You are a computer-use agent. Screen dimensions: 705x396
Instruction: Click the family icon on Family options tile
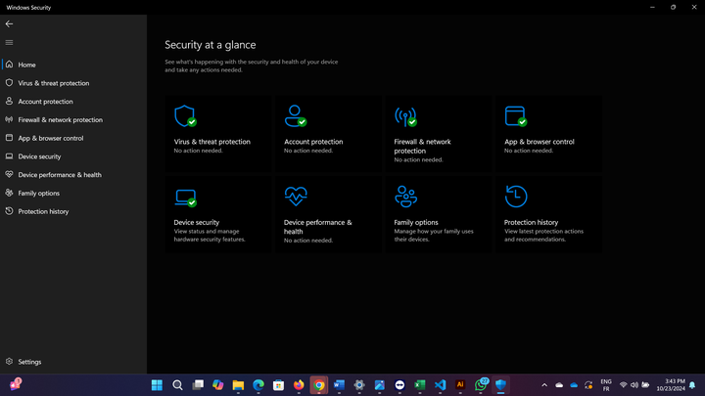coord(405,197)
